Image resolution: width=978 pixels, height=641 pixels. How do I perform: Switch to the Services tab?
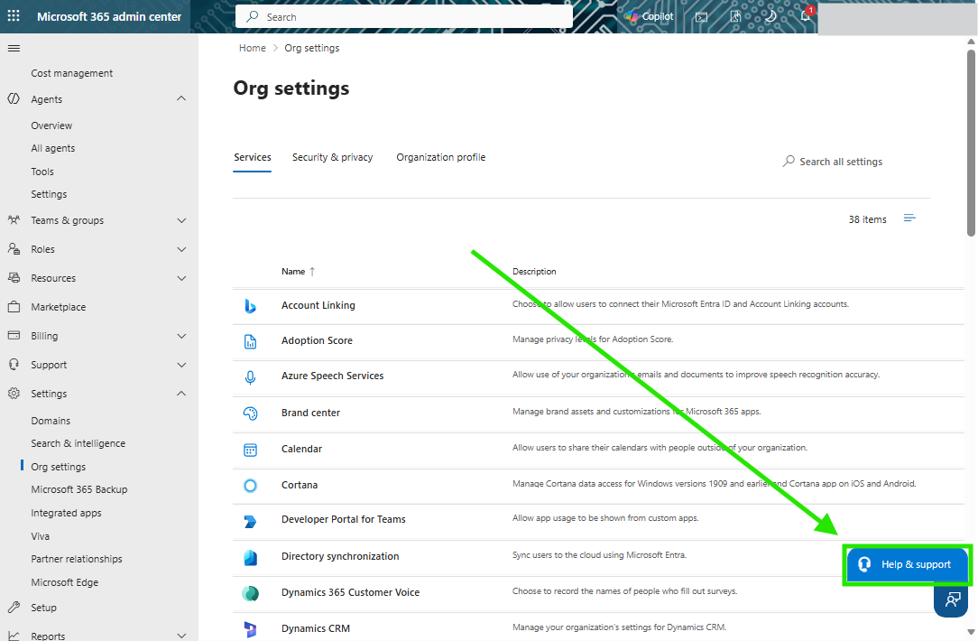coord(252,157)
